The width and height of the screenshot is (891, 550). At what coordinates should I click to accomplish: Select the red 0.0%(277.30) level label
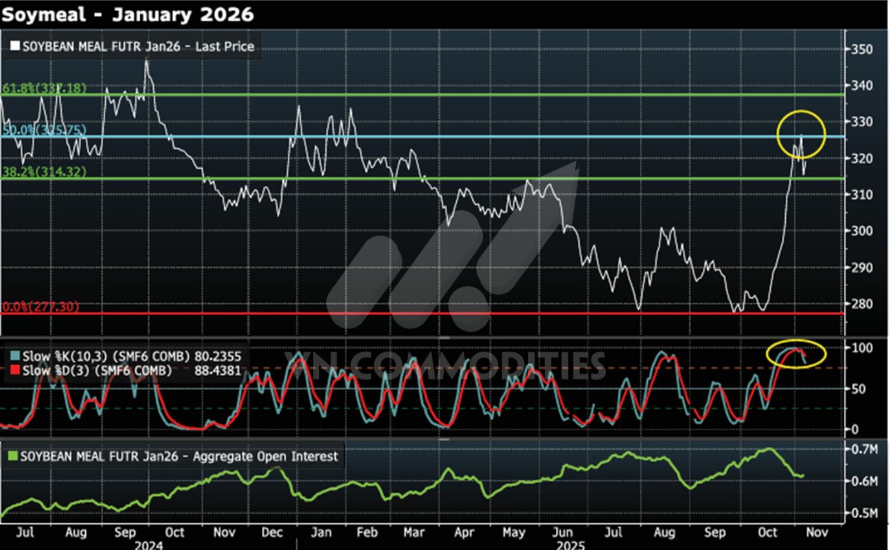pyautogui.click(x=40, y=306)
